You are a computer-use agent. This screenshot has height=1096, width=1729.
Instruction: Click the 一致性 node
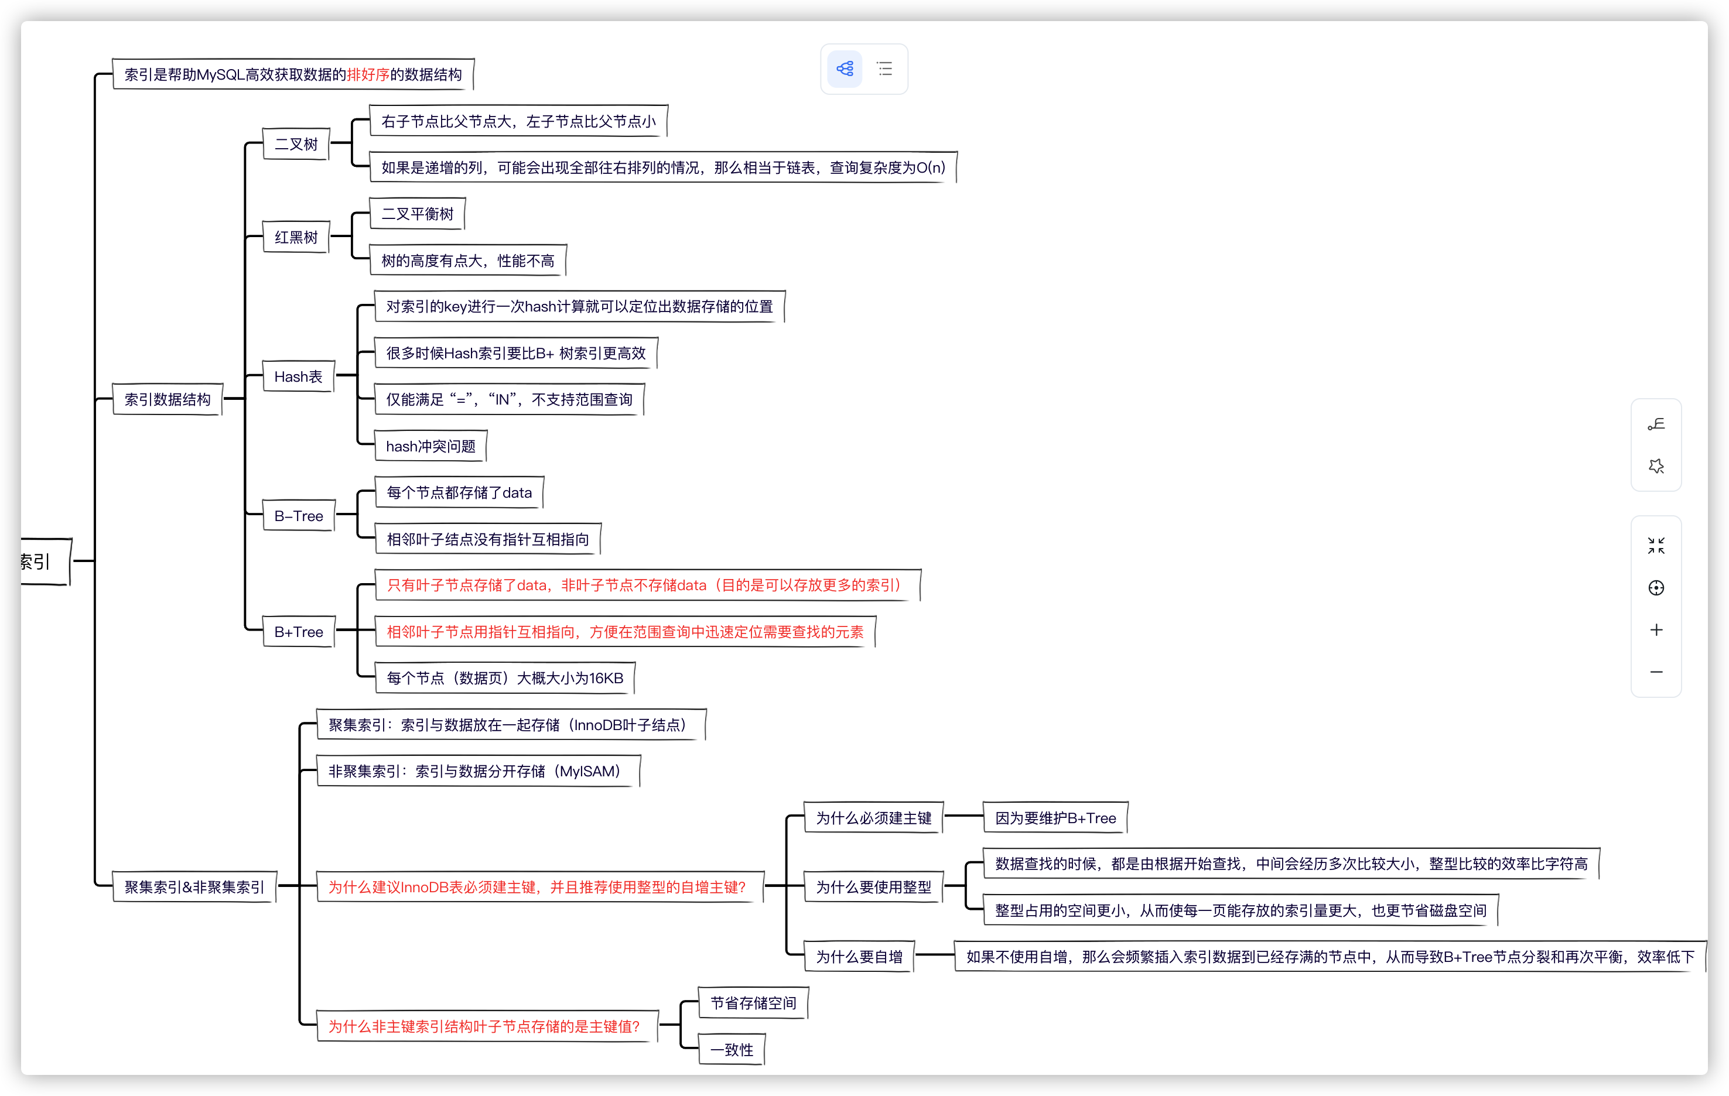732,1049
